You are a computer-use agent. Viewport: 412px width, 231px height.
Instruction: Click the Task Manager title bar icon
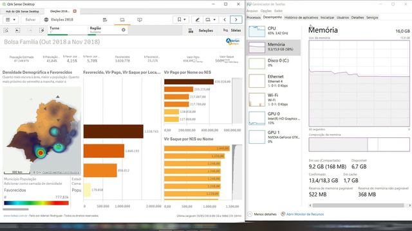point(249,4)
